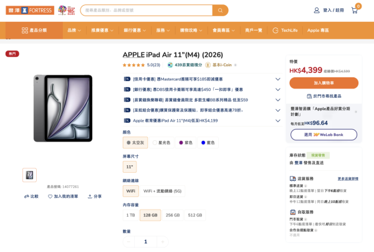This screenshot has height=252, width=374.
Task: Click the info icon beside 標準送貨
Action: point(305,186)
